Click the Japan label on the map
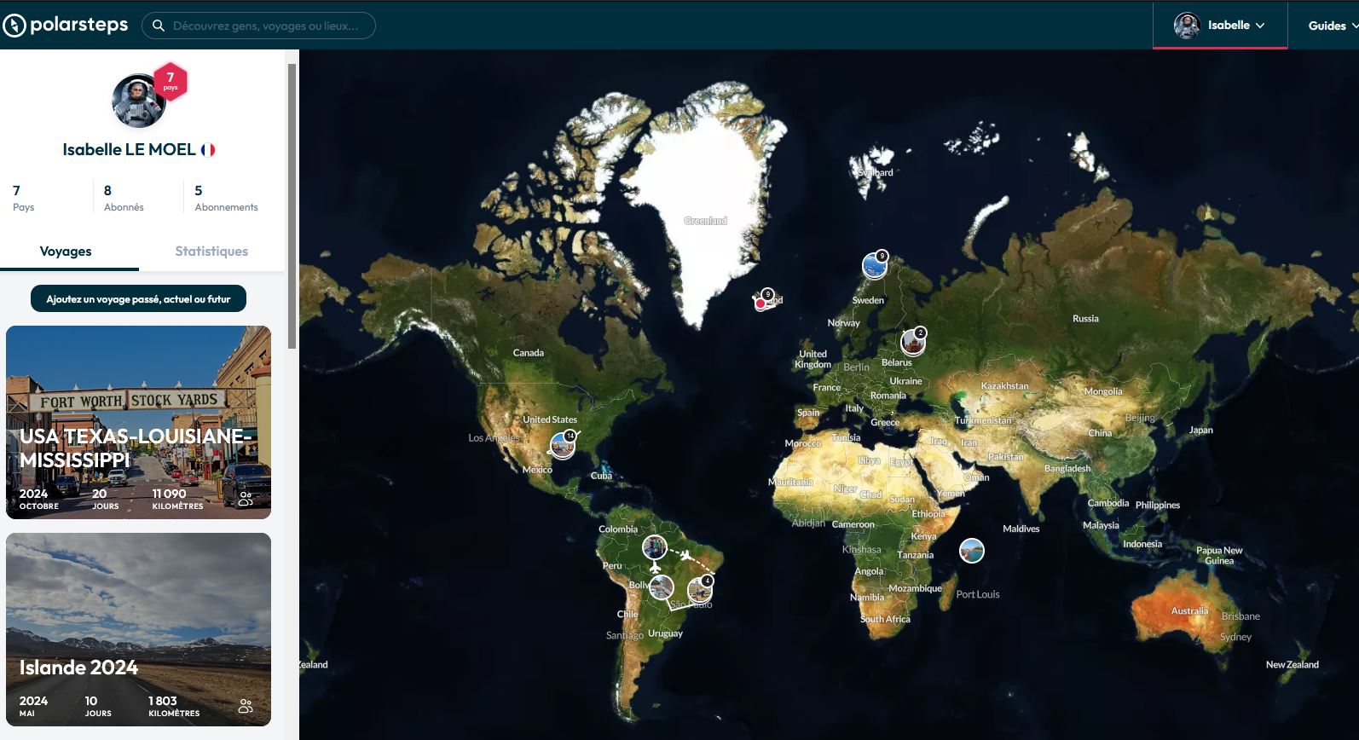1359x740 pixels. pos(1200,431)
